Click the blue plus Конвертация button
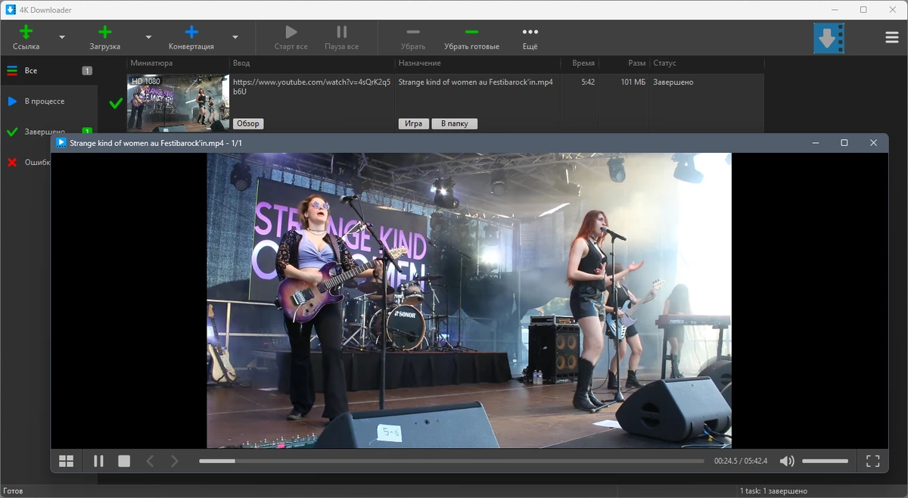The height and width of the screenshot is (498, 908). pos(191,37)
